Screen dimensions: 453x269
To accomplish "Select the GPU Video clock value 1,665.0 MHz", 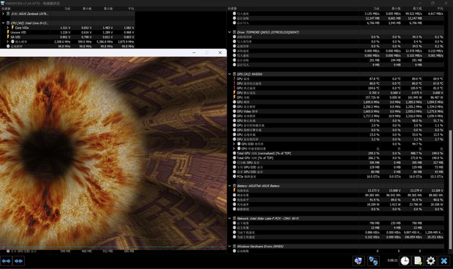I will click(x=372, y=111).
